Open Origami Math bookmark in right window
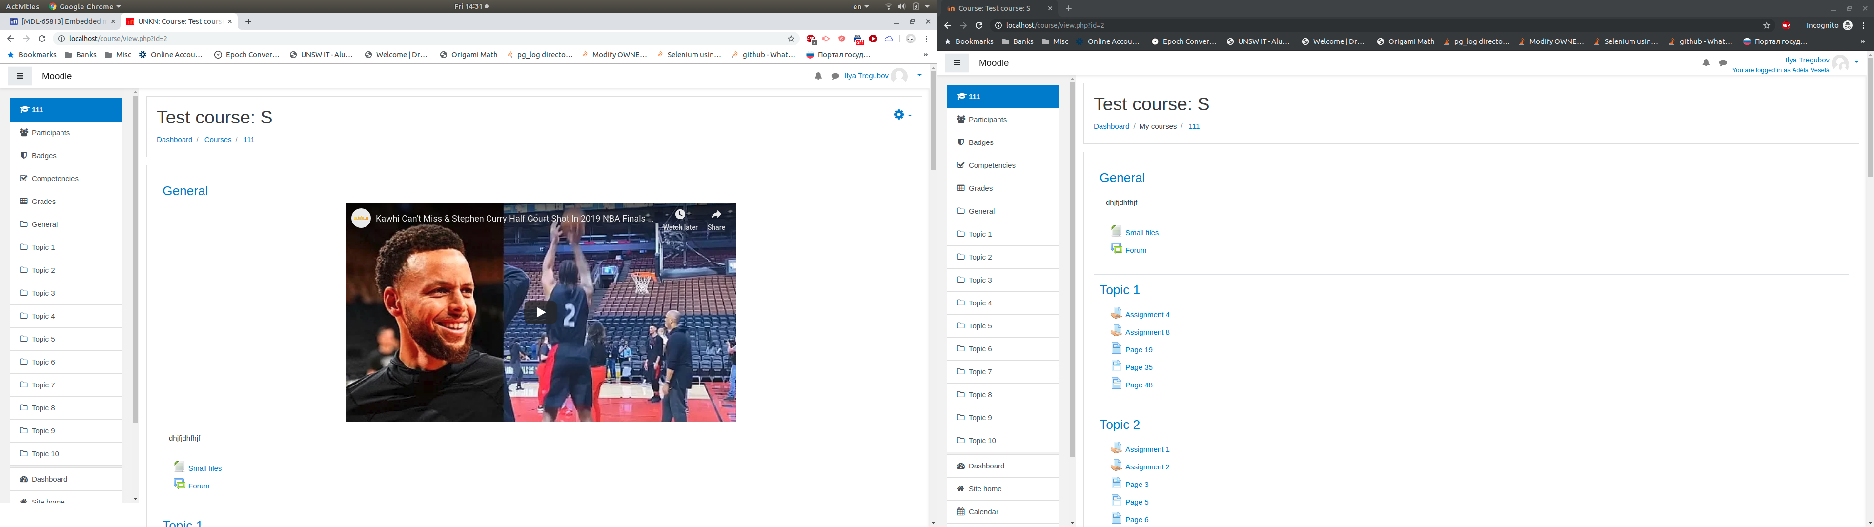Image resolution: width=1874 pixels, height=527 pixels. pyautogui.click(x=1405, y=41)
